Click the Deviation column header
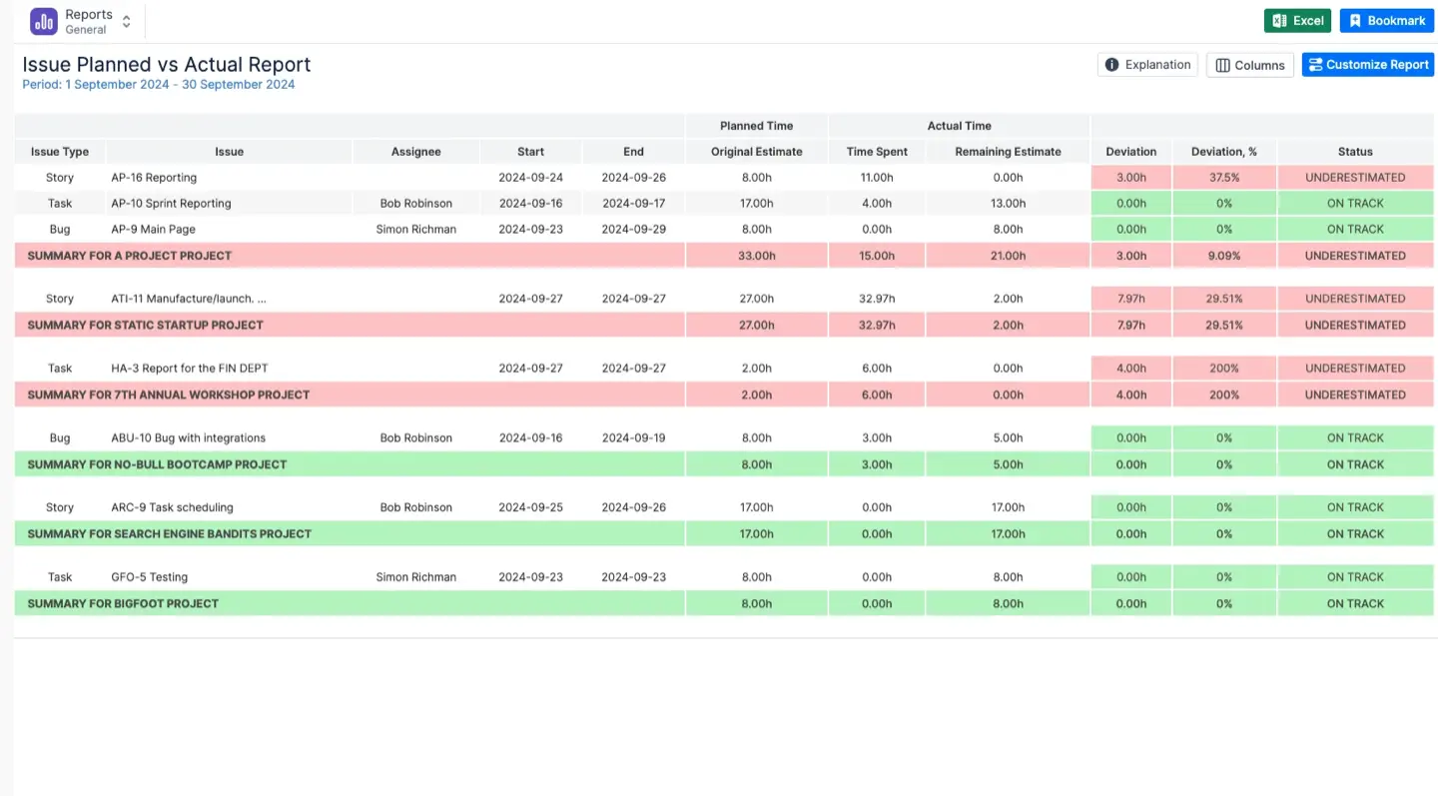Viewport: 1438px width, 796px height. [1130, 151]
